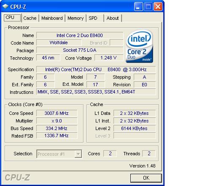
Task: Click the empty Level 3 cache field
Action: tap(135, 136)
